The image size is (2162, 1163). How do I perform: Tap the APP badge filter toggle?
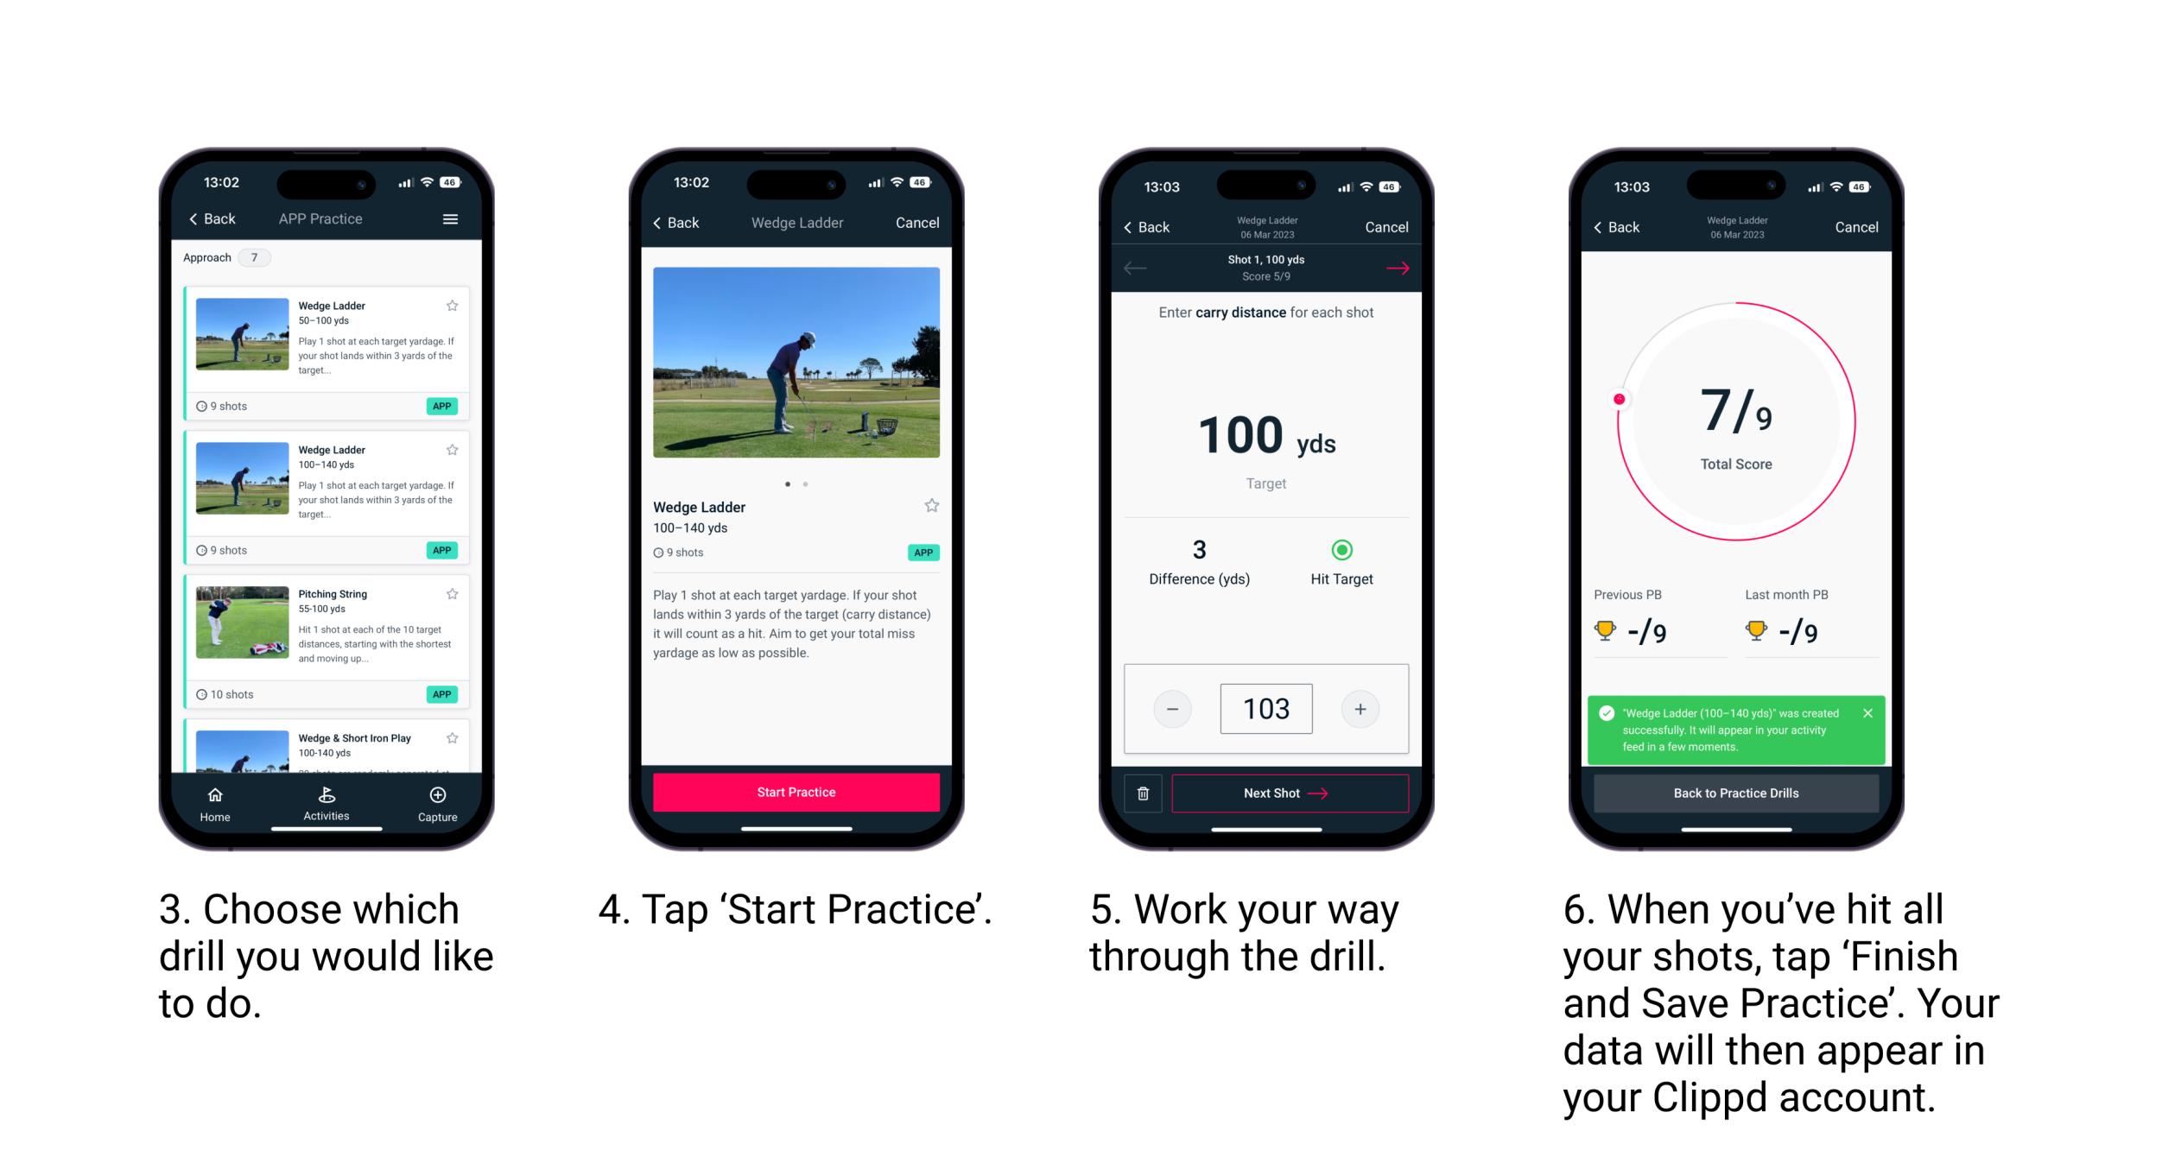point(444,405)
